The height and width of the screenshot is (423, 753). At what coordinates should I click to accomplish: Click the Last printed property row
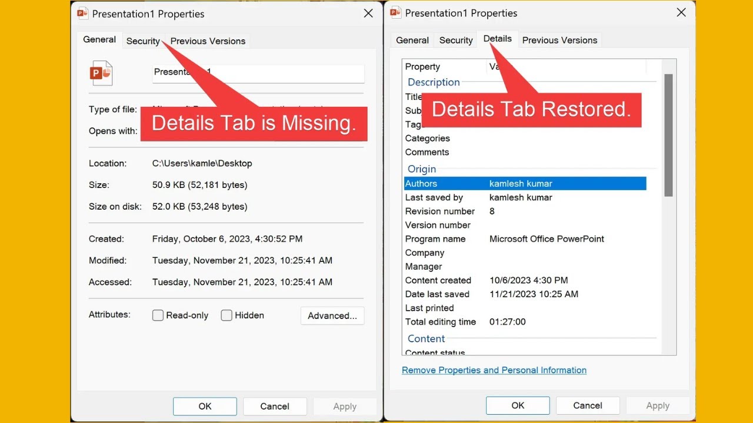(x=525, y=308)
